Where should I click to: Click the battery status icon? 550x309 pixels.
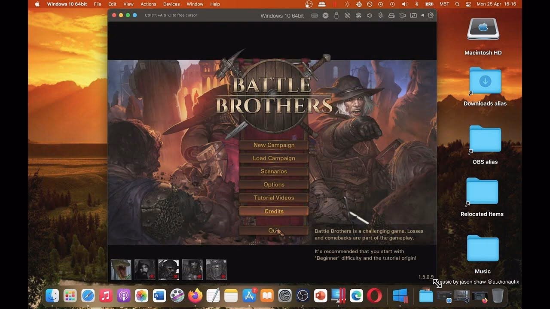pos(429,4)
